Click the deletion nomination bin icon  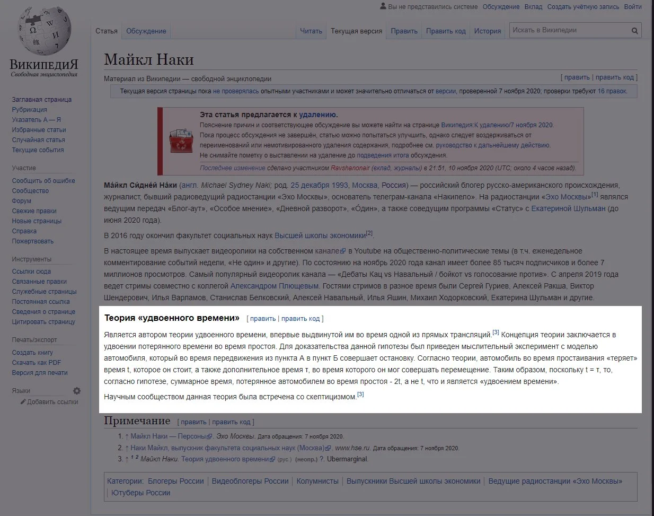click(181, 140)
